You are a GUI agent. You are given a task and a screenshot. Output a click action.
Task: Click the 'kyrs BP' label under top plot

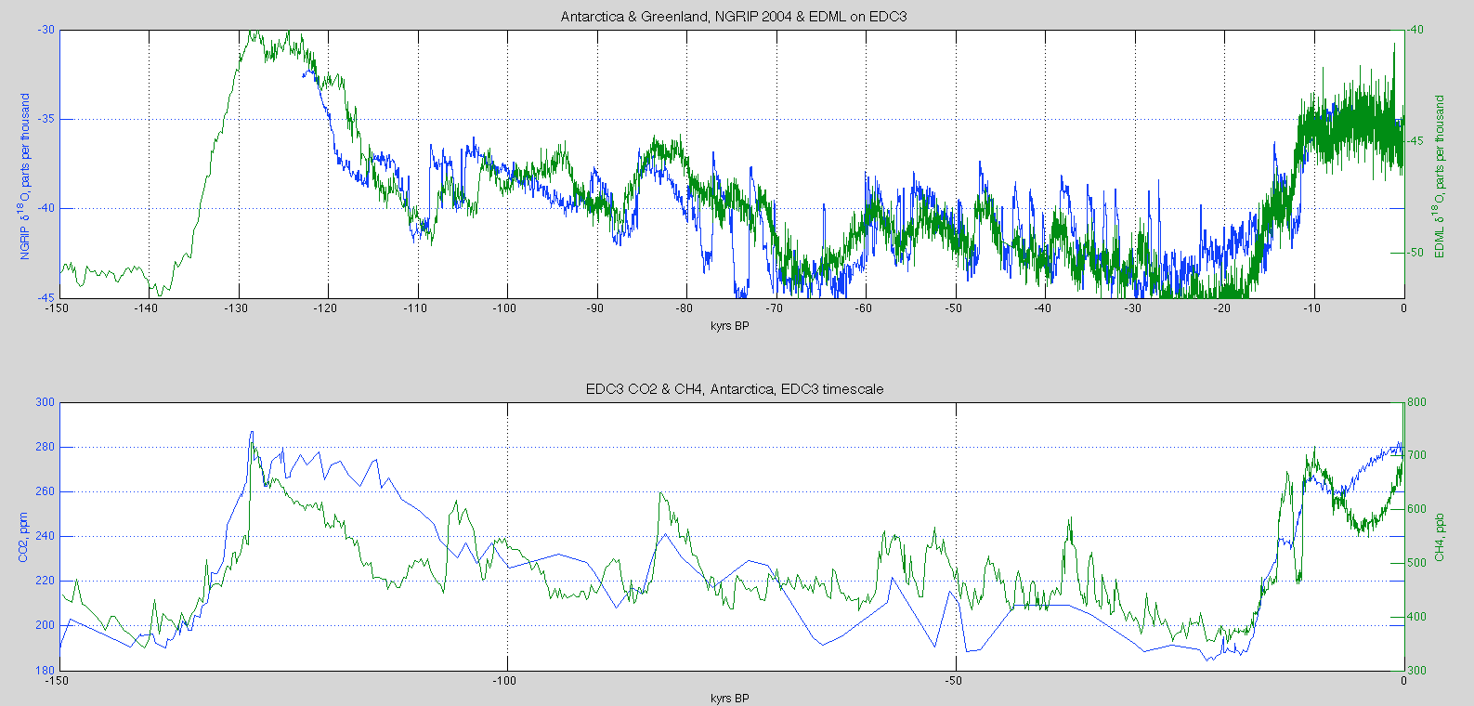(729, 326)
